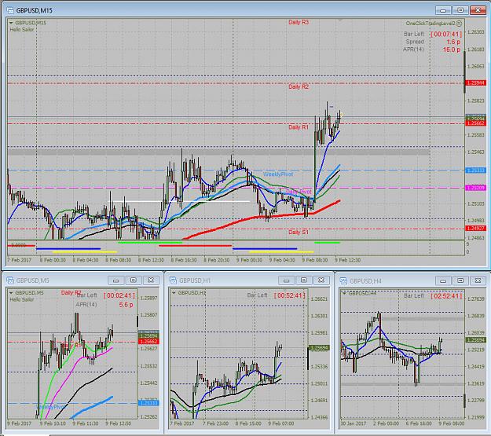
Task: Click the 8 Feb 12:30 time label on M15
Action: pos(151,260)
